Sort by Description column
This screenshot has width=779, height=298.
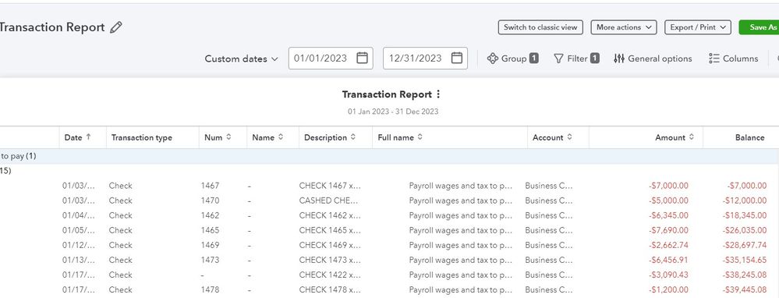(x=352, y=137)
